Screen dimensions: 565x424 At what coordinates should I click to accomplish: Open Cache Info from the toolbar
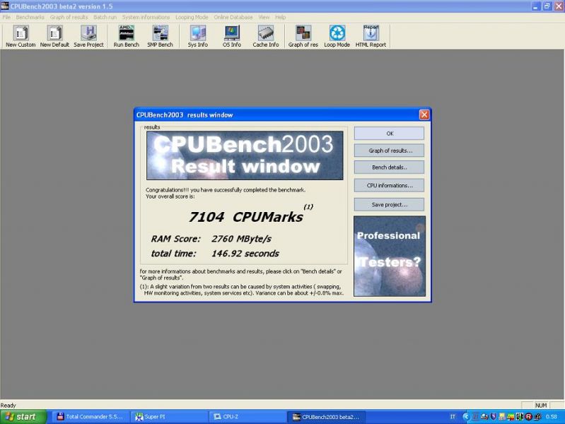click(x=266, y=36)
